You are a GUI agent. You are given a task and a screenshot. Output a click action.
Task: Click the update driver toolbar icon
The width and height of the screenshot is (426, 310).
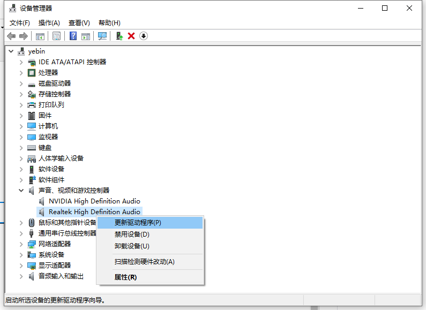click(x=119, y=36)
